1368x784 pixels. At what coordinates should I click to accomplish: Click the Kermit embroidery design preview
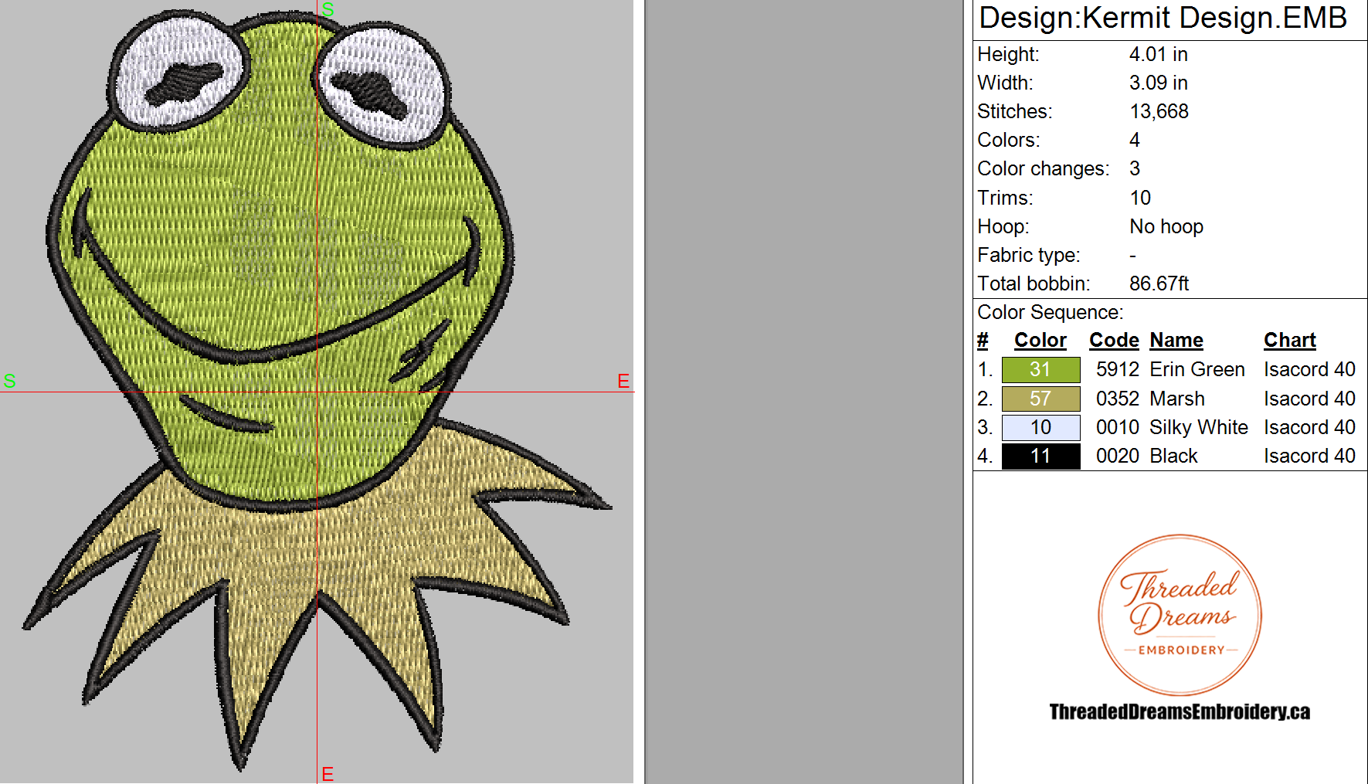[x=317, y=390]
